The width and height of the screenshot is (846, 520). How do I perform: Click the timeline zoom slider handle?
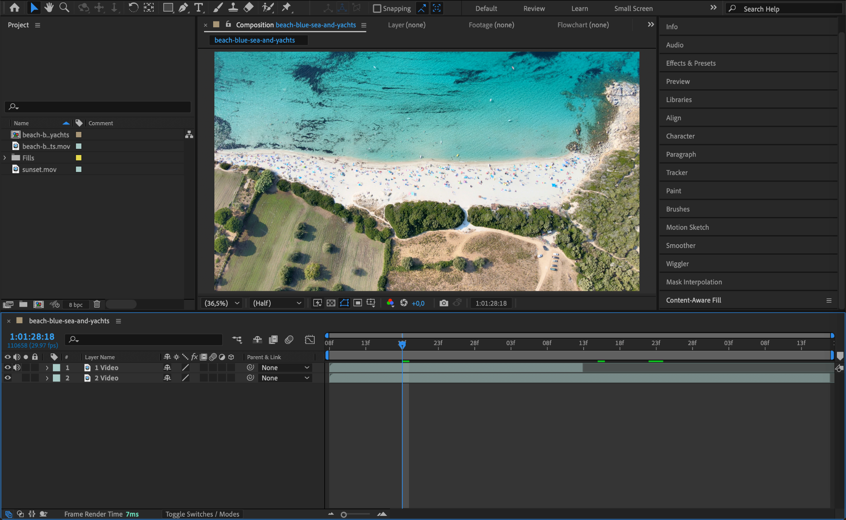pos(344,514)
